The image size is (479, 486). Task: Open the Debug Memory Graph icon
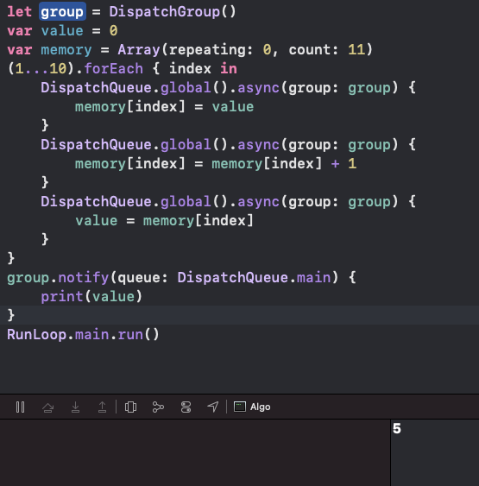pyautogui.click(x=158, y=407)
